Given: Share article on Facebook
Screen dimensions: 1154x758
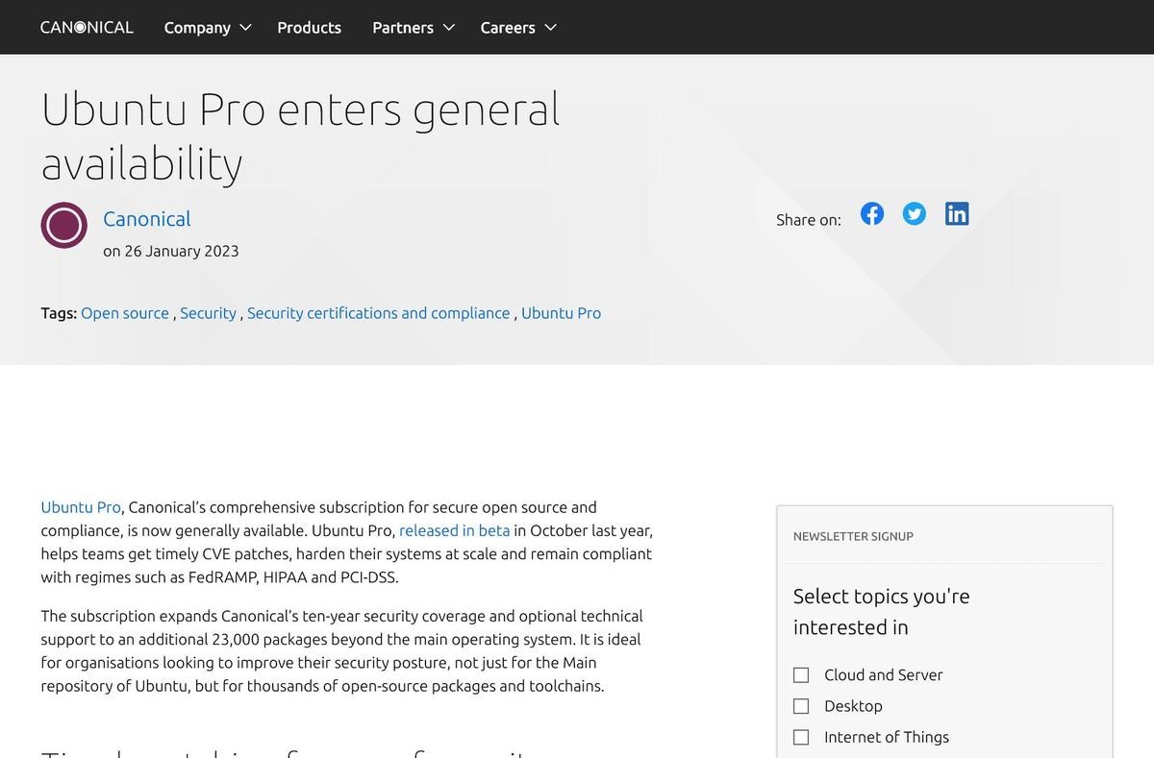Looking at the screenshot, I should point(872,213).
